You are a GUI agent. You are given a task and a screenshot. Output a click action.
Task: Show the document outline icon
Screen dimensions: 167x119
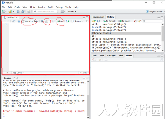[x=87, y=21]
